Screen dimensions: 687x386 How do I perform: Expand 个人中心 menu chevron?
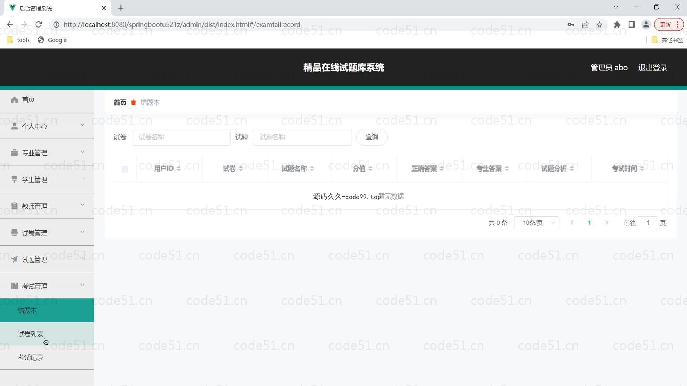click(83, 125)
